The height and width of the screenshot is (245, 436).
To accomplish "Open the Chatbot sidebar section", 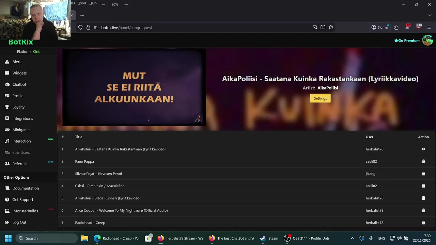I will pyautogui.click(x=19, y=84).
